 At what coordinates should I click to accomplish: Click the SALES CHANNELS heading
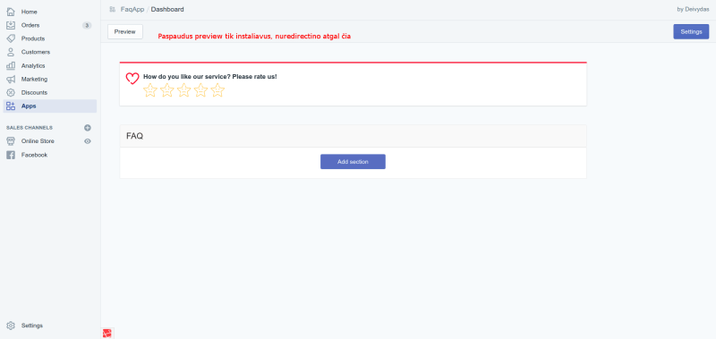pyautogui.click(x=30, y=128)
